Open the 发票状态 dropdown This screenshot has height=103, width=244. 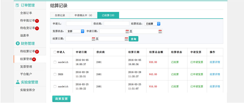pyautogui.click(x=75, y=31)
